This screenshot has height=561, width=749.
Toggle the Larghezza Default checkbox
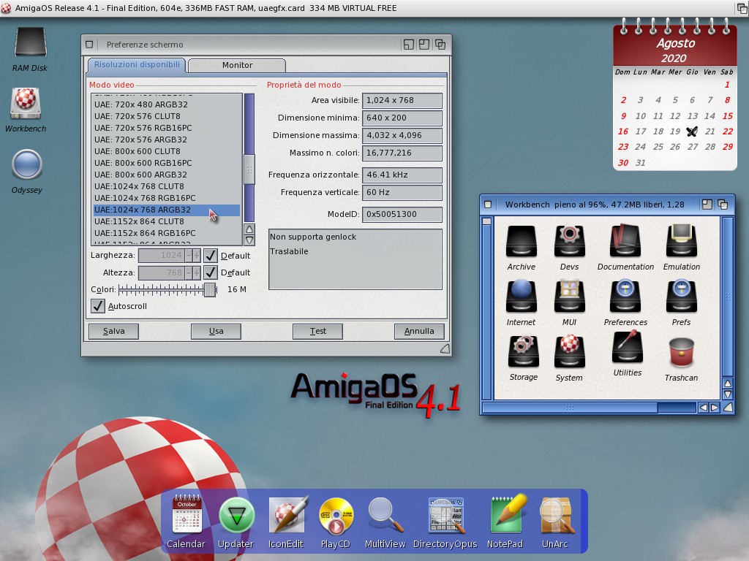(211, 255)
